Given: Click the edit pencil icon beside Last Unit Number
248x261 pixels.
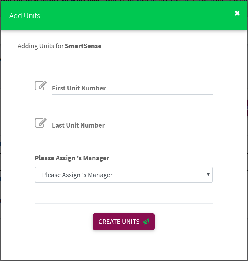Looking at the screenshot, I should point(41,123).
